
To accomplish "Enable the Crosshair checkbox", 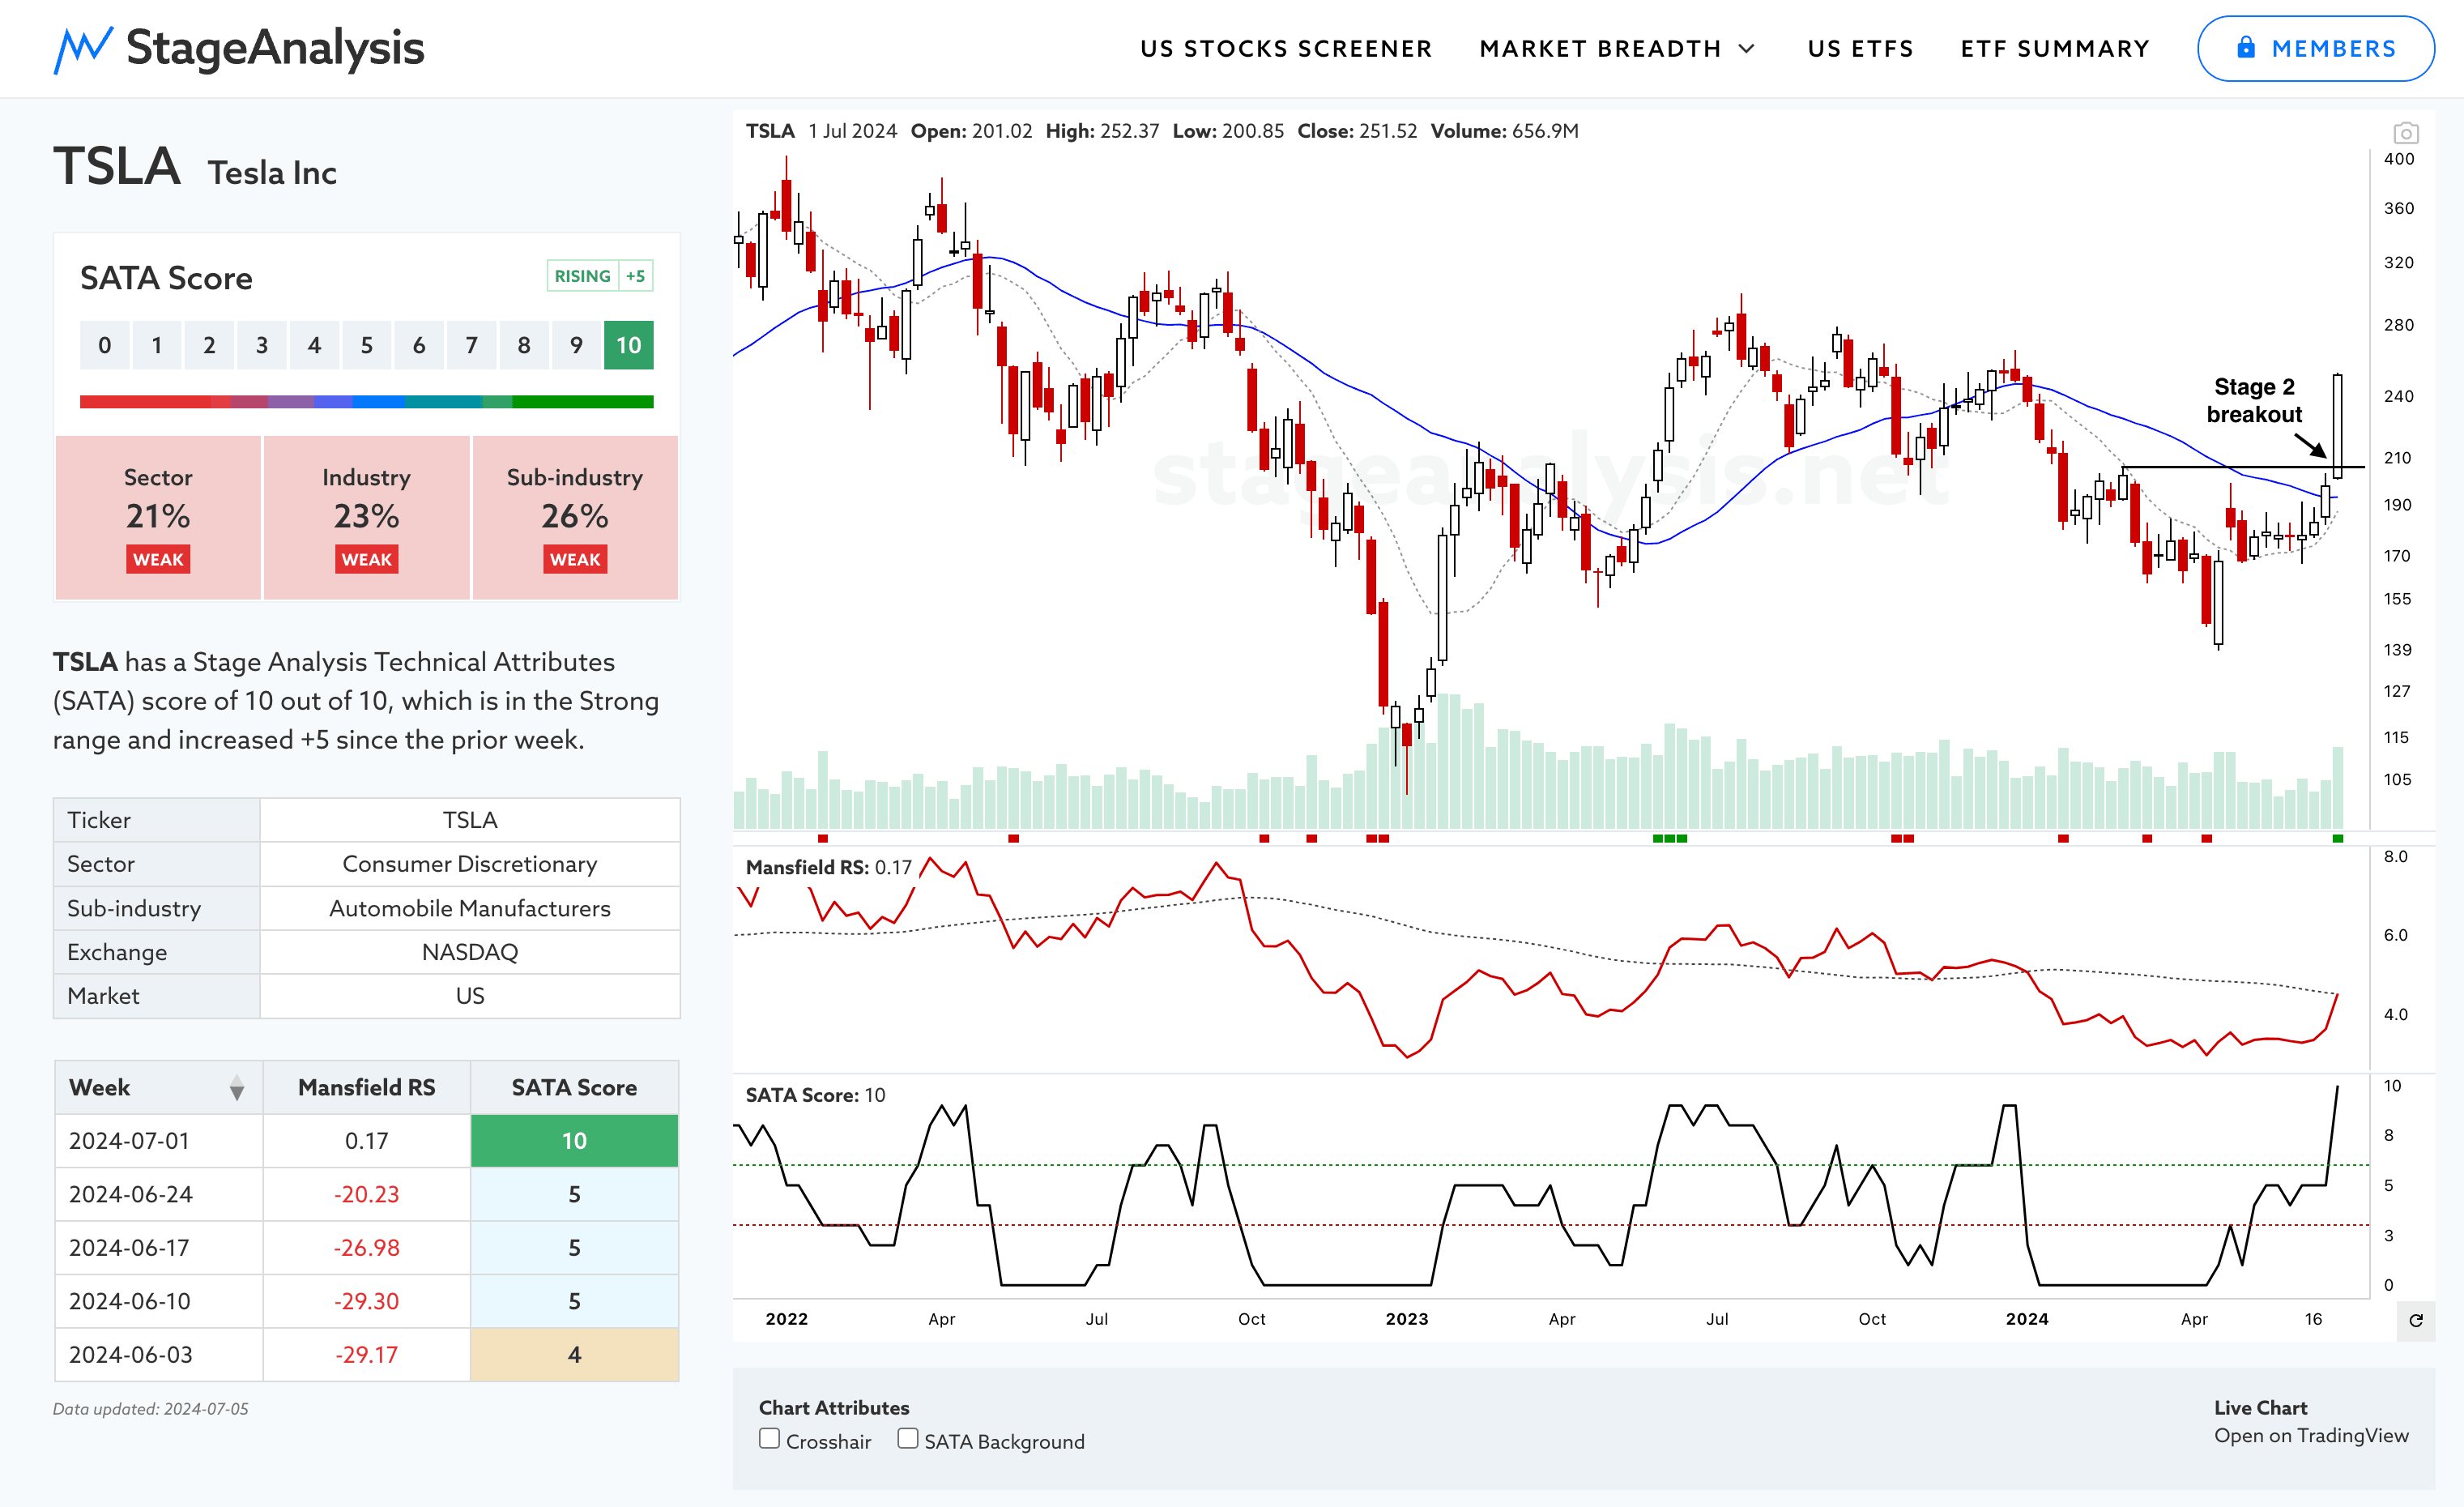I will tap(769, 1438).
